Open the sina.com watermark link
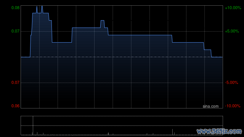The image size is (244, 137). click(210, 107)
